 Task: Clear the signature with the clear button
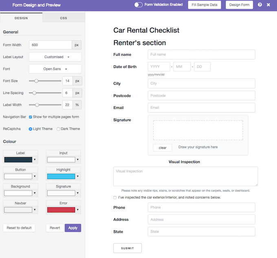pos(163,148)
